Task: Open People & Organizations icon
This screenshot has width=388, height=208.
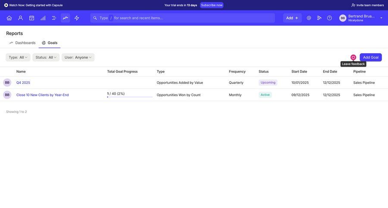Action: coord(20,18)
